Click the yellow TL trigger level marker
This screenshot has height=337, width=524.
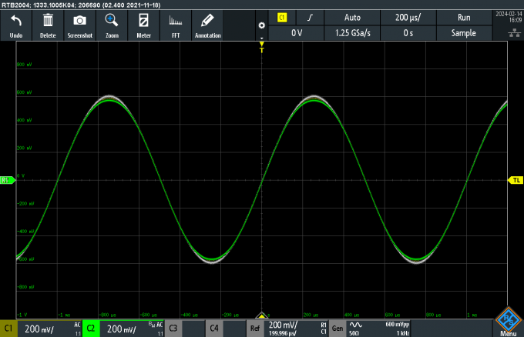tap(516, 180)
